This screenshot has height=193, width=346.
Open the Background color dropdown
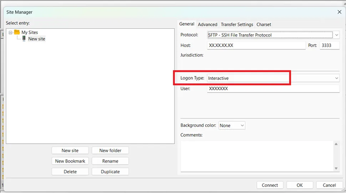232,125
